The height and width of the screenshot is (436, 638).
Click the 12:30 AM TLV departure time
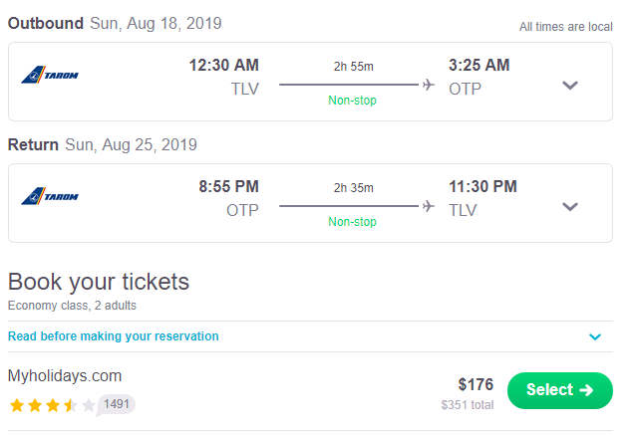point(223,65)
